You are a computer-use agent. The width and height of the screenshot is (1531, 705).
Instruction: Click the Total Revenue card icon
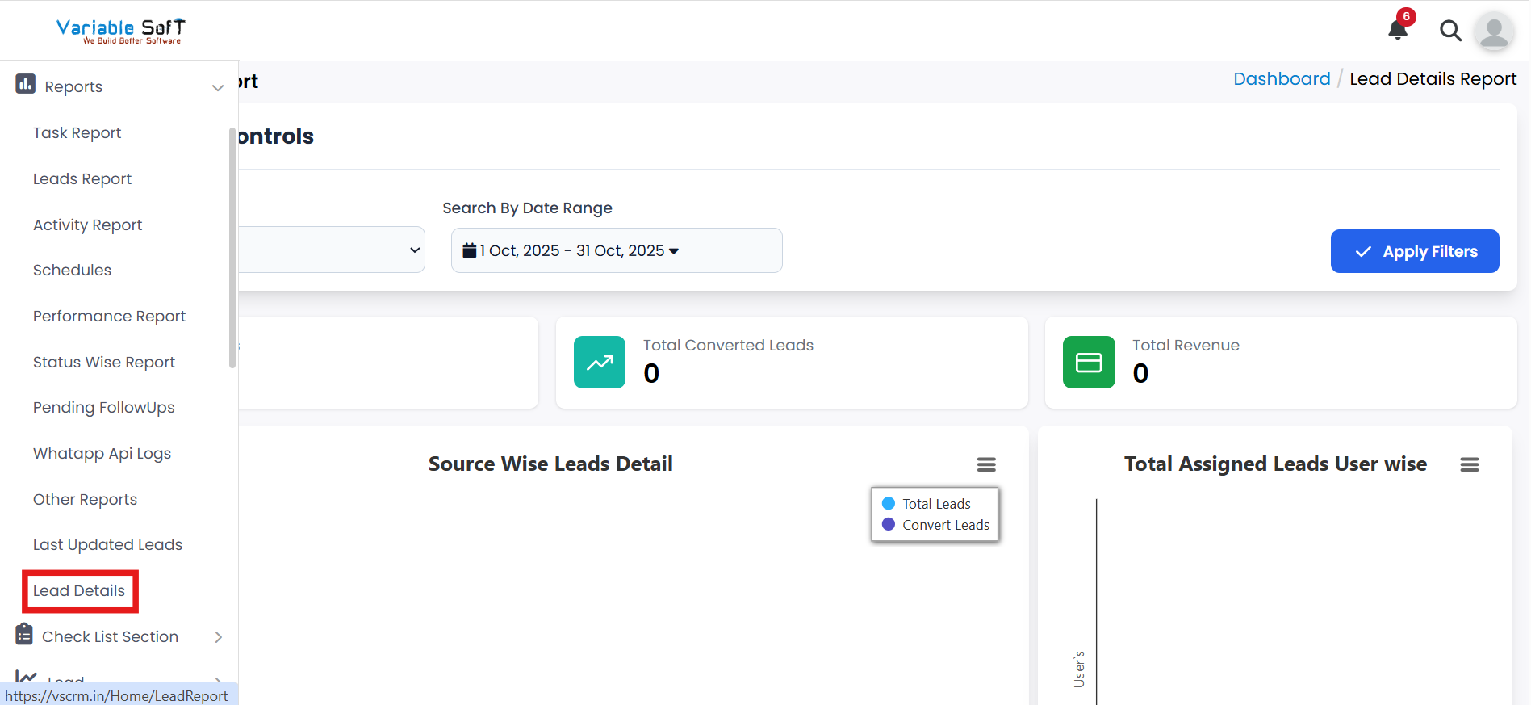click(1089, 363)
